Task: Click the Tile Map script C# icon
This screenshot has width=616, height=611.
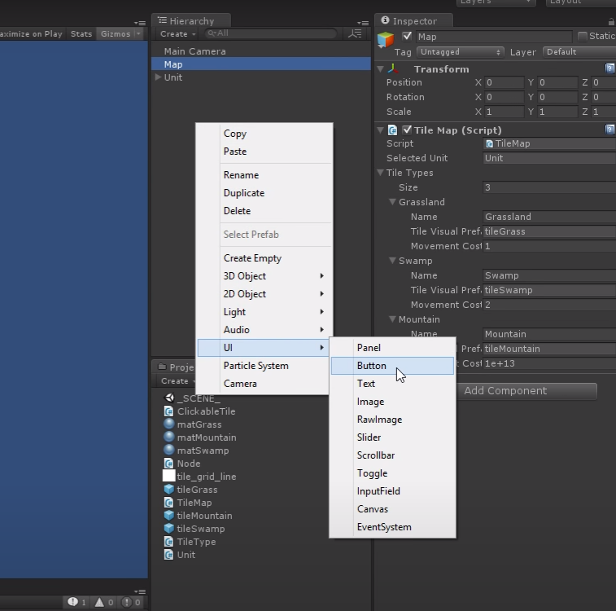Action: 392,130
